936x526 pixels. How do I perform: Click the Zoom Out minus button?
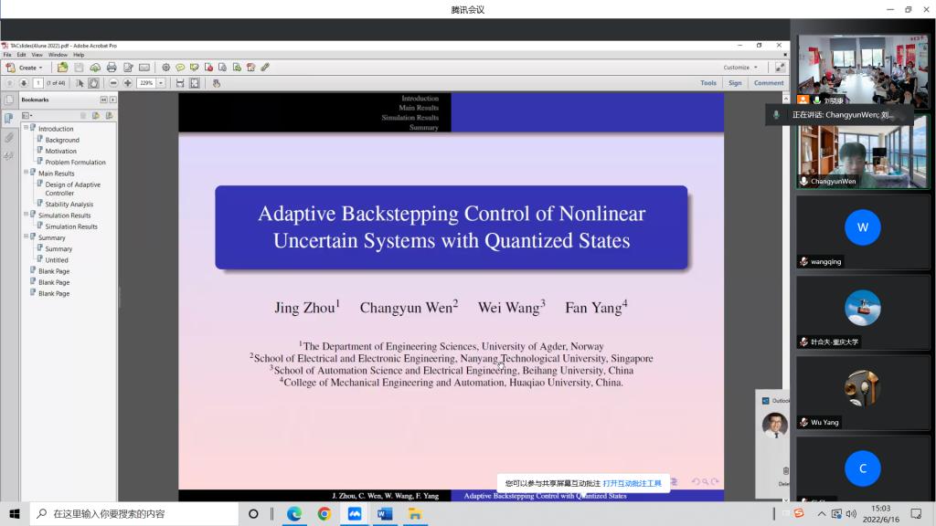113,83
